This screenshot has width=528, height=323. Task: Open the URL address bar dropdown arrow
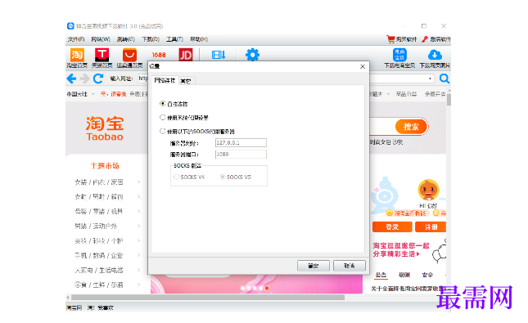click(x=430, y=79)
